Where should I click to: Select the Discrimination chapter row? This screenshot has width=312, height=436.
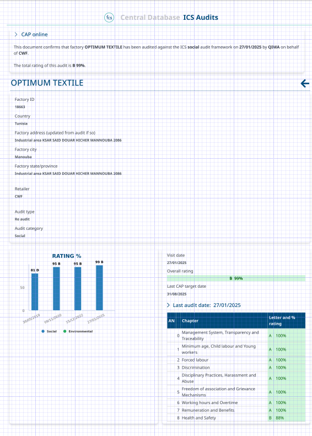coord(236,368)
